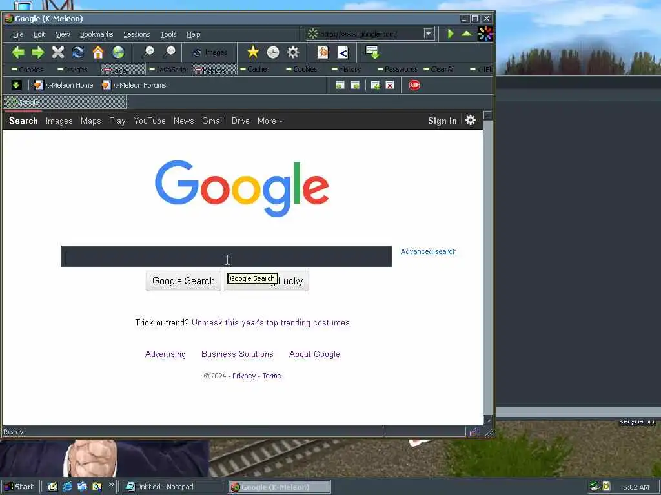The width and height of the screenshot is (661, 495).
Task: Toggle Popups blocking in privacy bar
Action: [214, 70]
